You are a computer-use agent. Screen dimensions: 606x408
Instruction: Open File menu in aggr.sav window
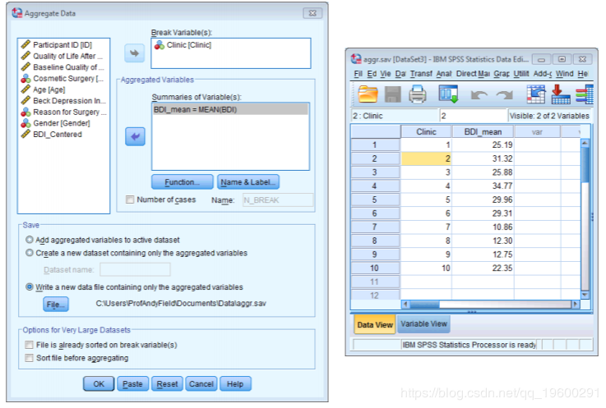359,74
